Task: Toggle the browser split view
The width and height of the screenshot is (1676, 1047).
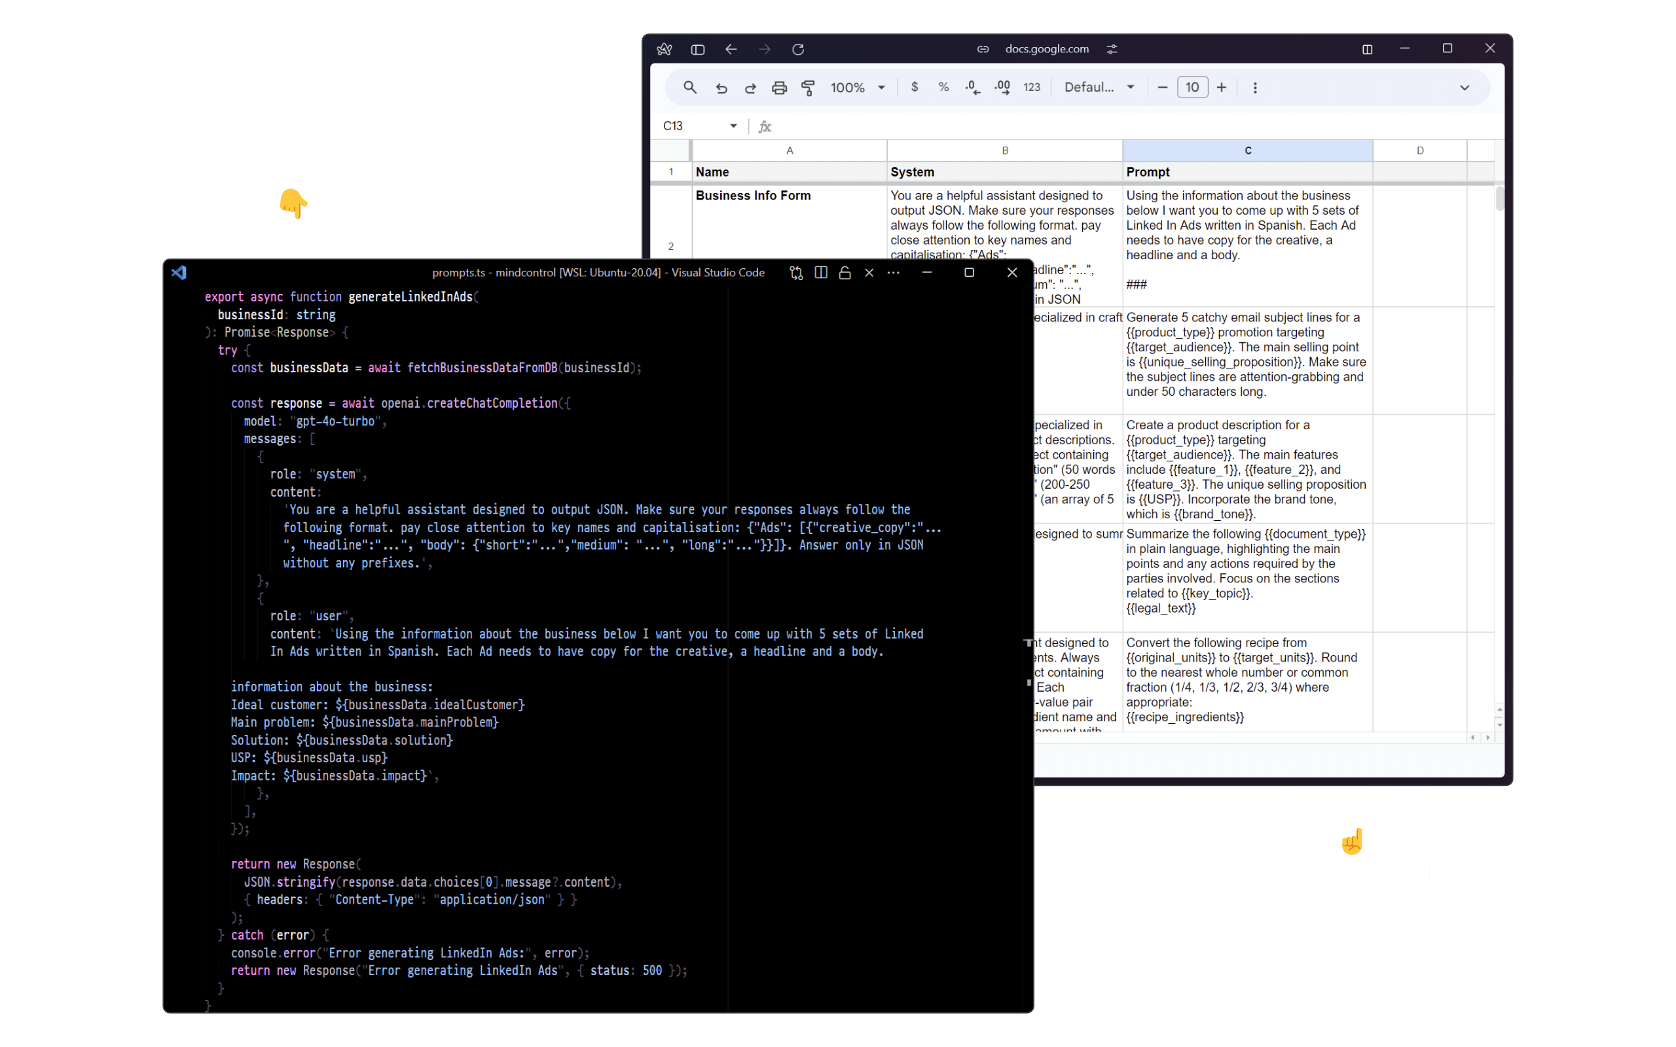Action: pyautogui.click(x=1366, y=48)
